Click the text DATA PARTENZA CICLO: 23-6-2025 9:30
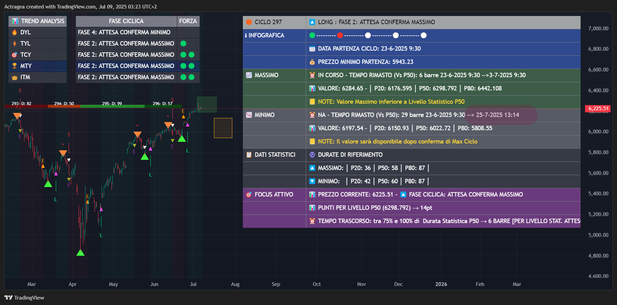 coord(369,49)
